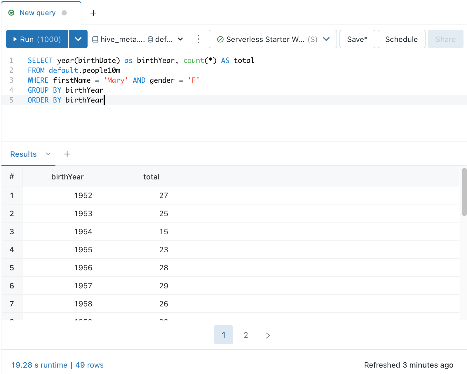This screenshot has height=374, width=467.
Task: Switch to the New query tab
Action: coord(37,13)
